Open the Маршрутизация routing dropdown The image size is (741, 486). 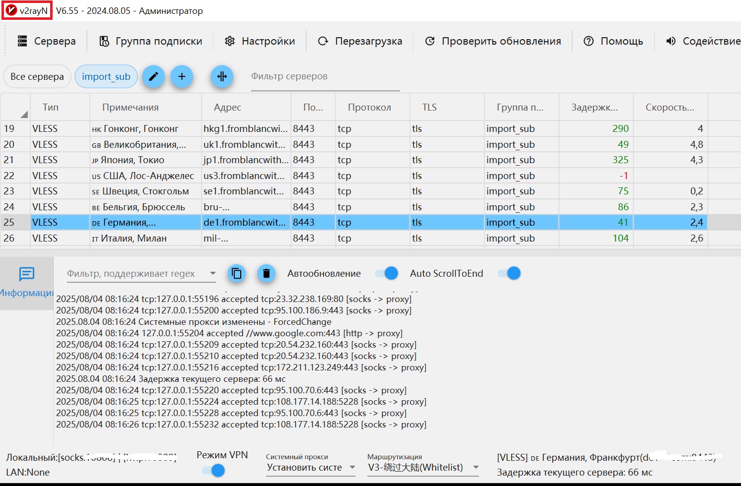pos(423,467)
